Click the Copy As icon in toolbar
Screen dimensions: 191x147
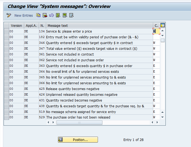click(x=38, y=15)
